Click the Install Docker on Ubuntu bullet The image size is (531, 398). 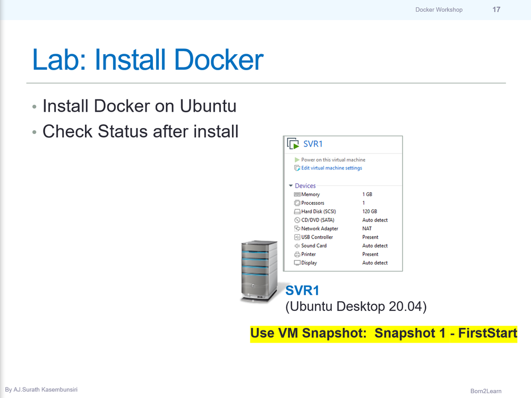139,106
